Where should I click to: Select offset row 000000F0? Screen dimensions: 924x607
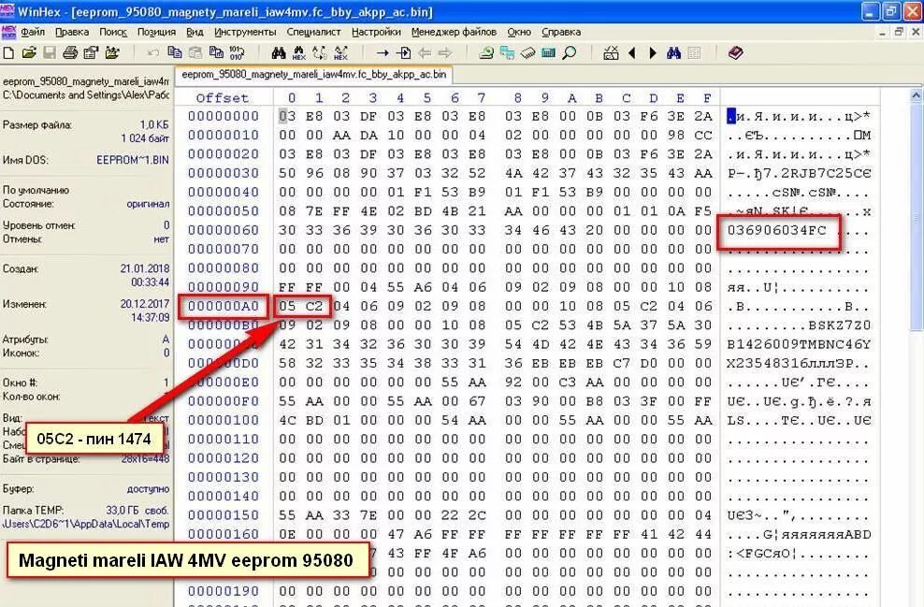click(224, 401)
